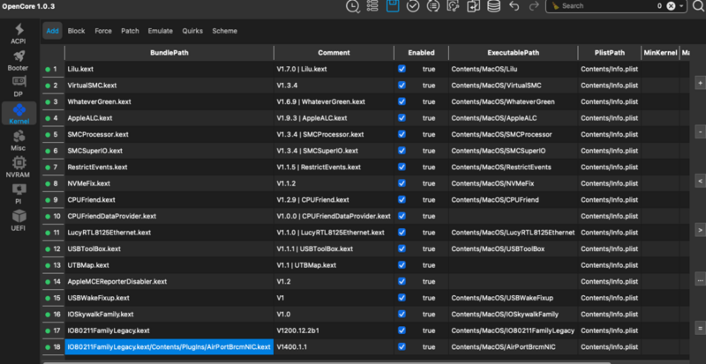Click the ExecutablePath column header
Image resolution: width=706 pixels, height=364 pixels.
(x=514, y=53)
